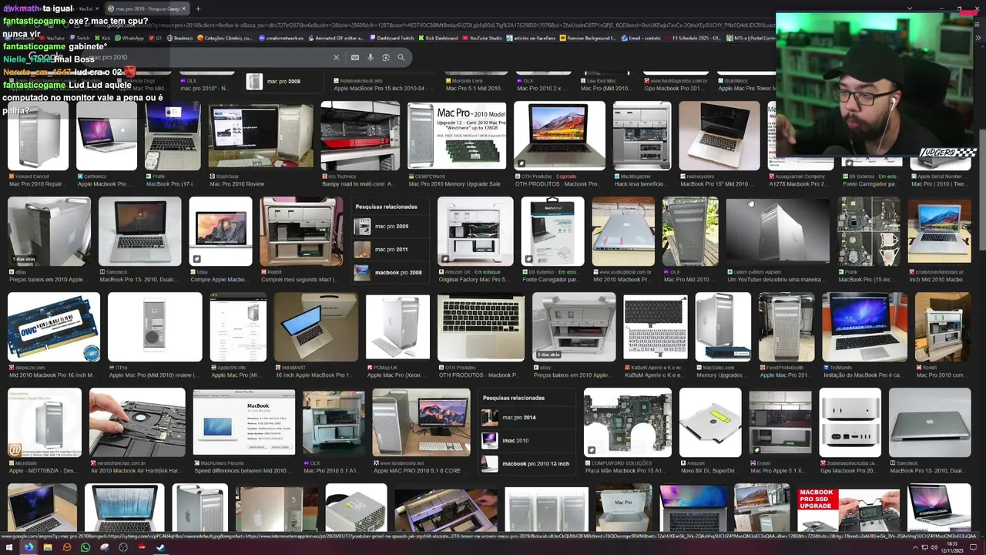Open the Dashboard Twitch bookmark

pos(391,38)
